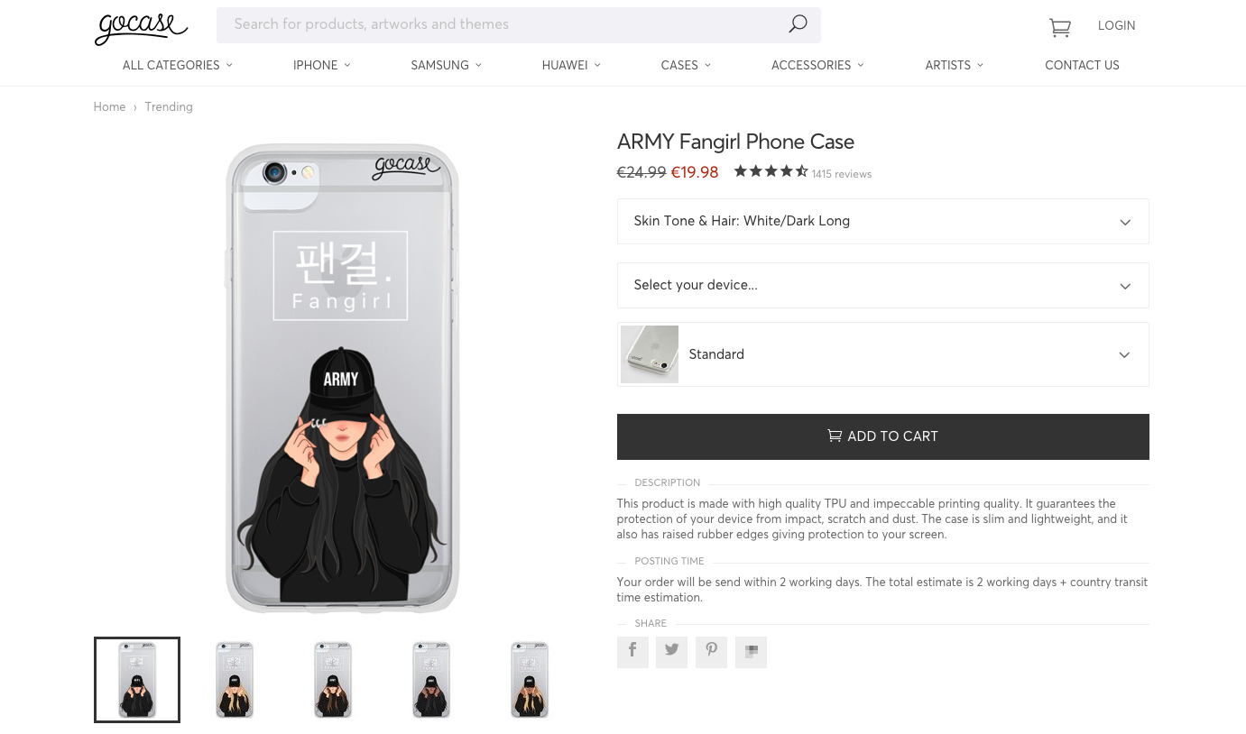
Task: Share product on Twitter
Action: click(671, 652)
